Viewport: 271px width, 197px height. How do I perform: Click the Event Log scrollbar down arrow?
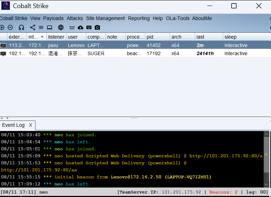click(266, 185)
